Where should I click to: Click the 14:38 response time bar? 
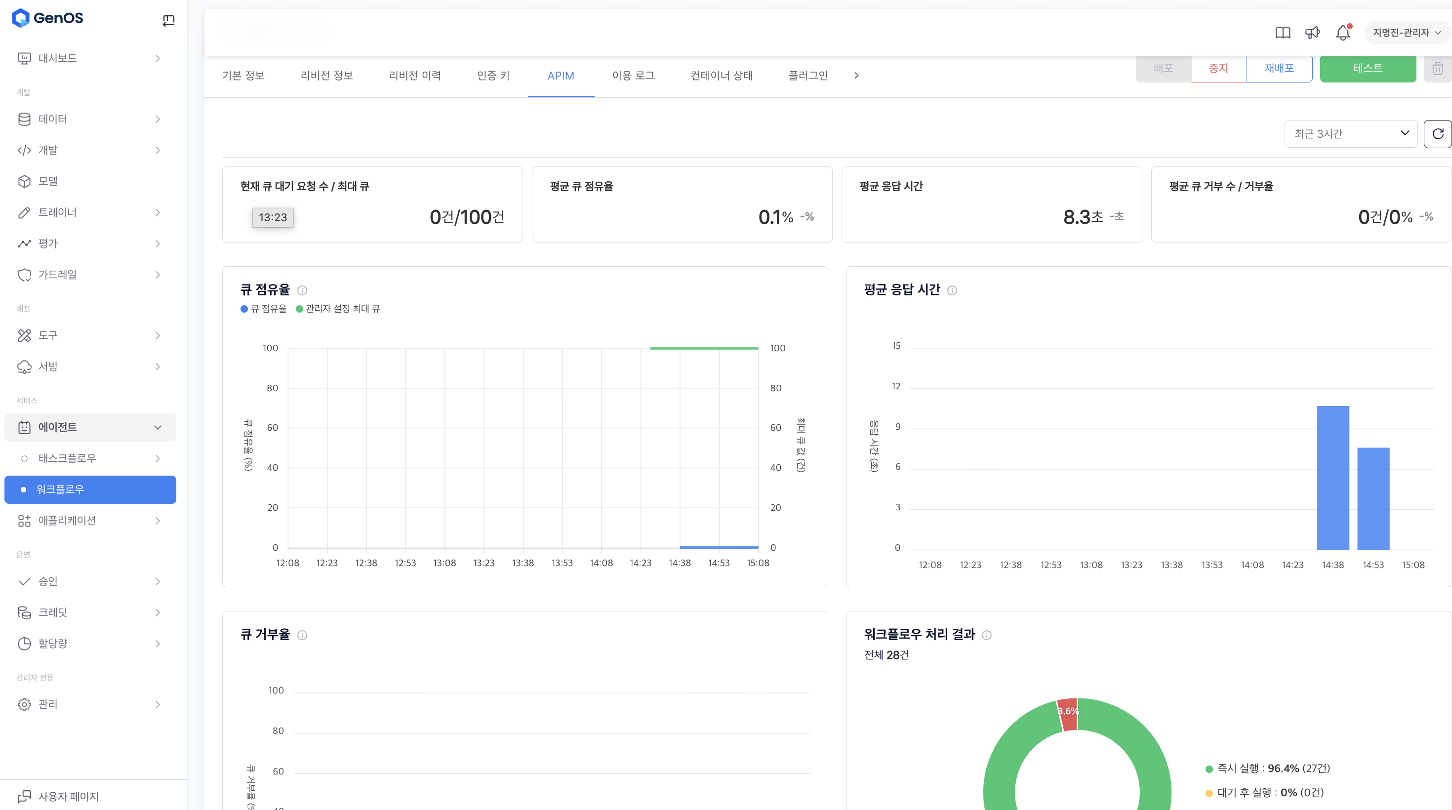[1333, 478]
